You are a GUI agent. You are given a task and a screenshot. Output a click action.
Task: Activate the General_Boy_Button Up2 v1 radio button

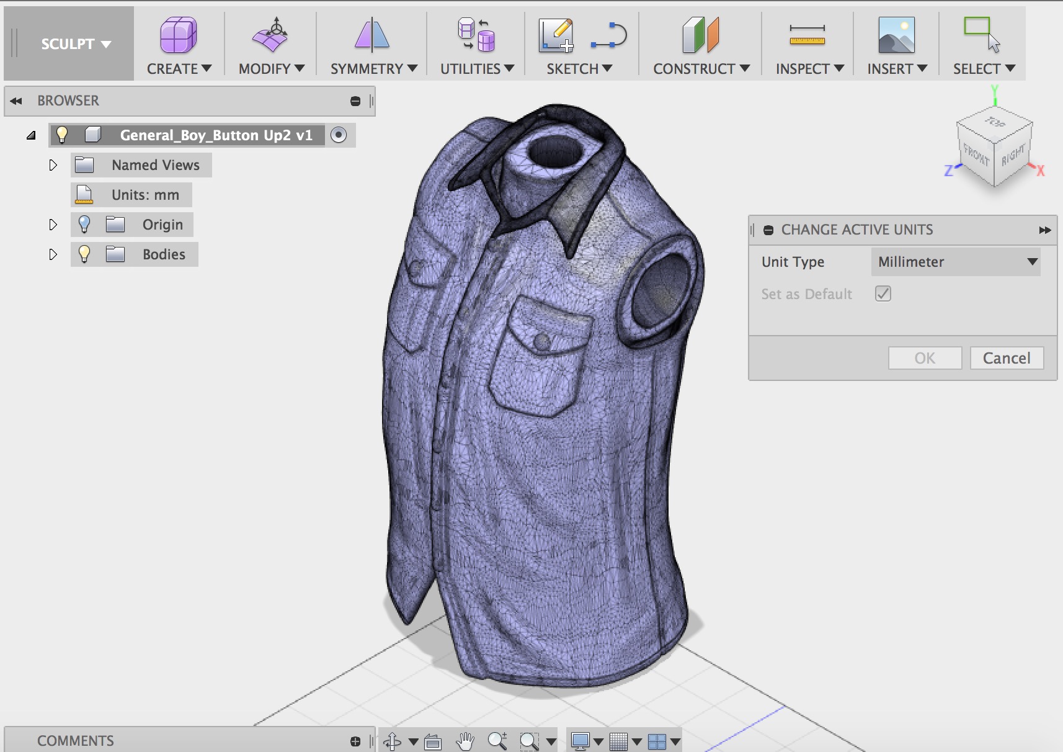[339, 135]
